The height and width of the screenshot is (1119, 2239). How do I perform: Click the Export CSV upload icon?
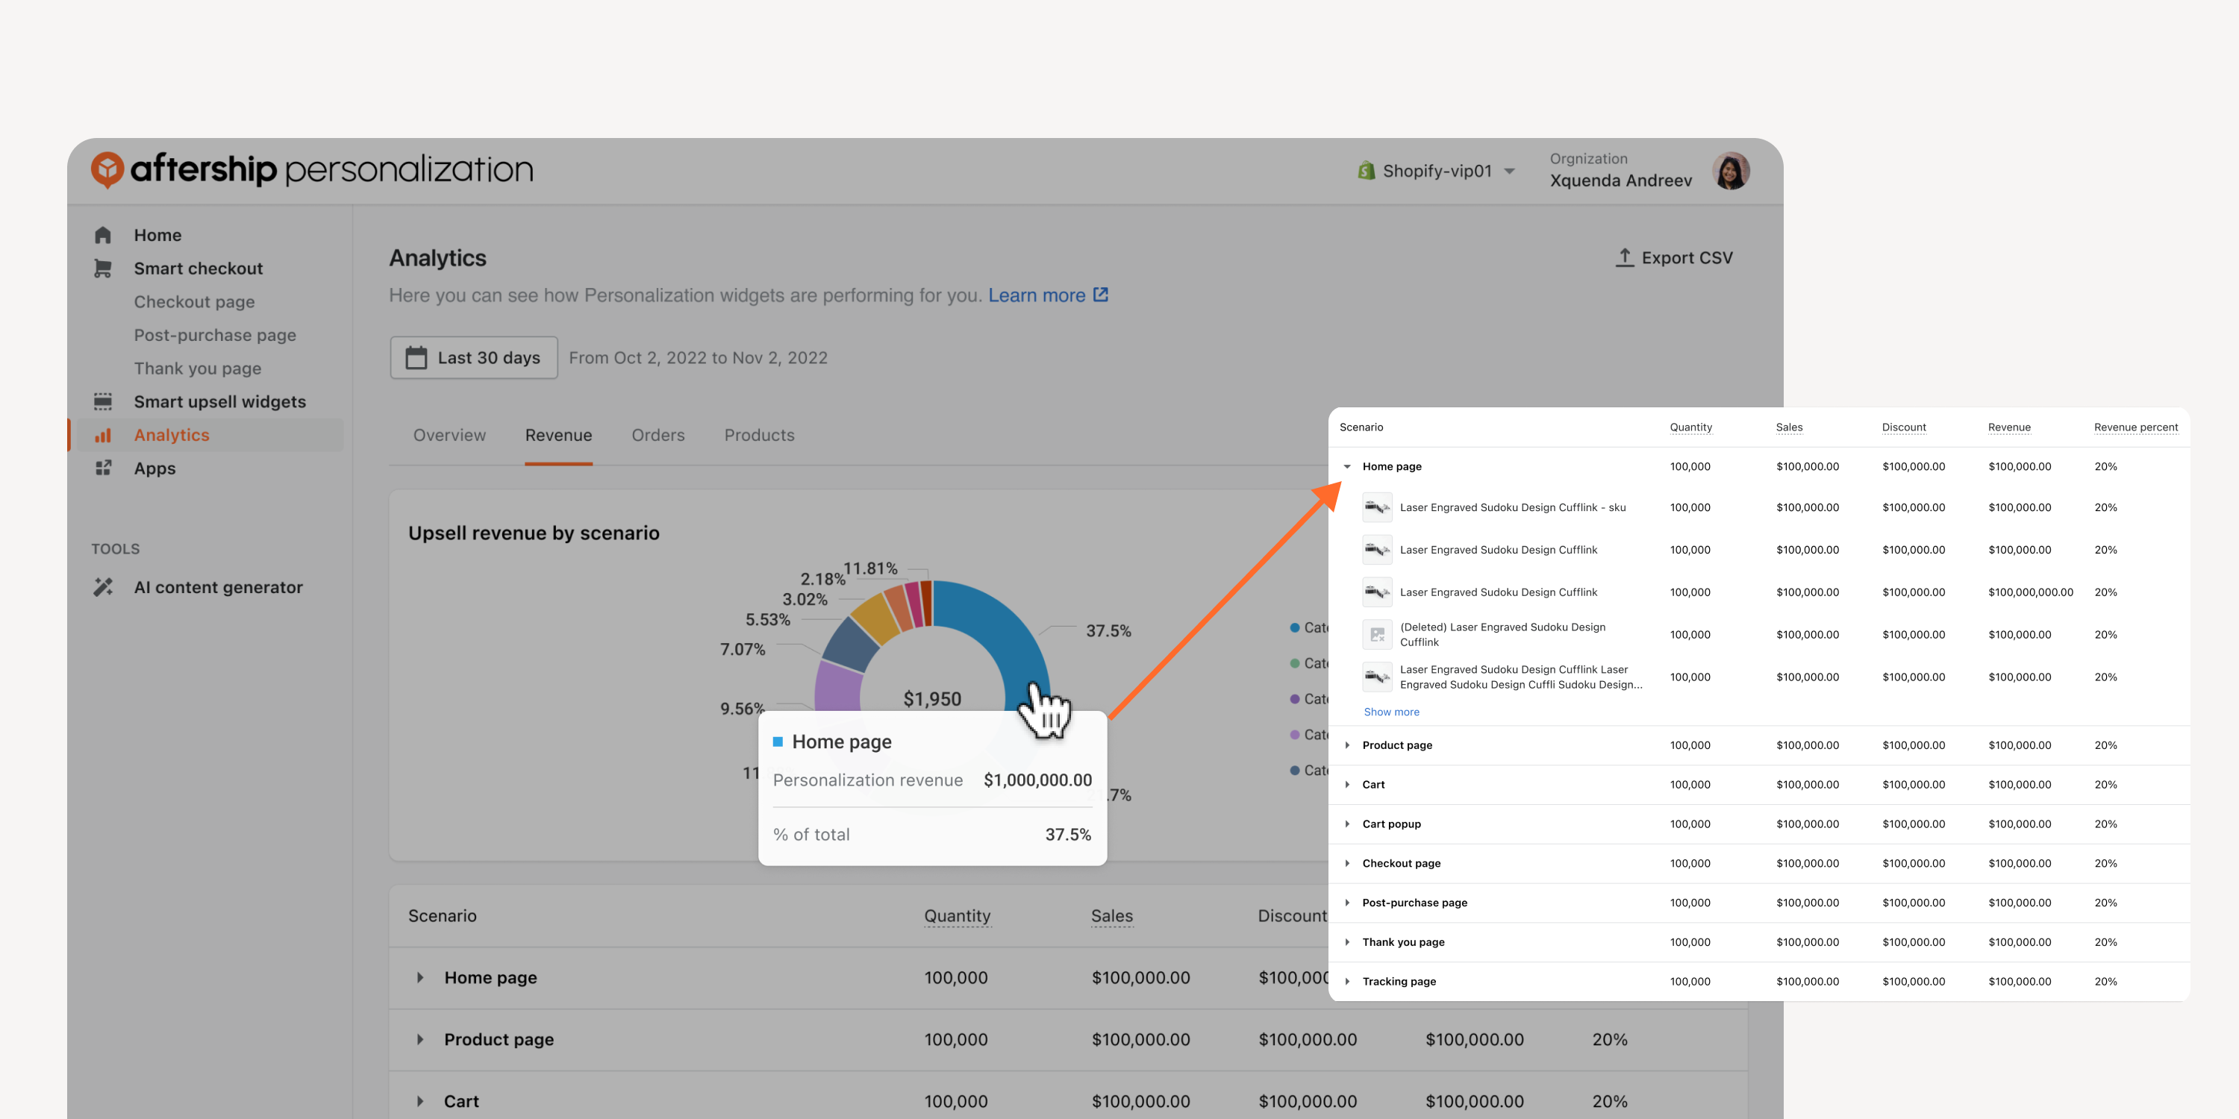click(1625, 257)
